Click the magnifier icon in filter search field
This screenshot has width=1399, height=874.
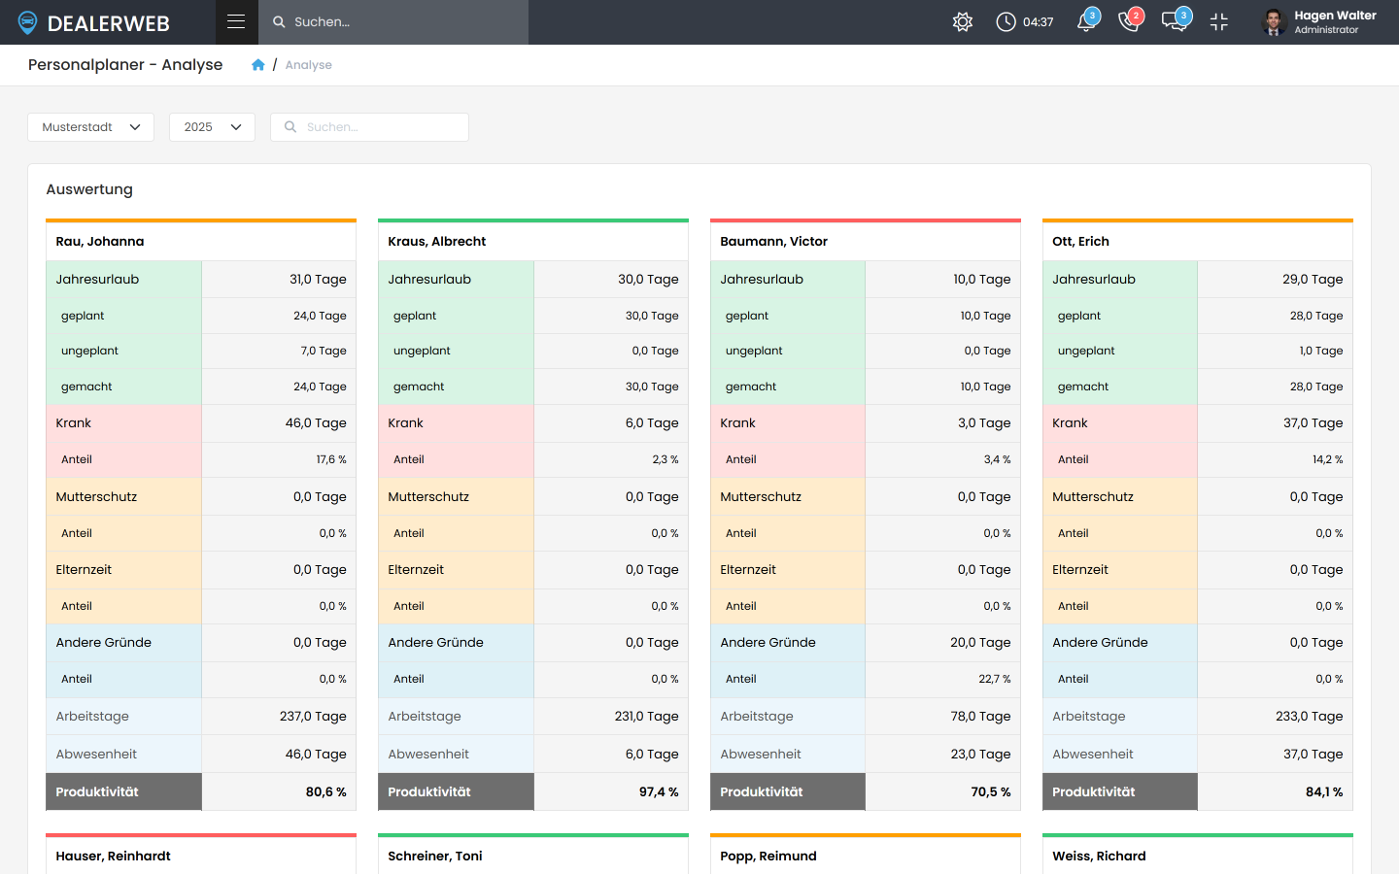pyautogui.click(x=290, y=127)
